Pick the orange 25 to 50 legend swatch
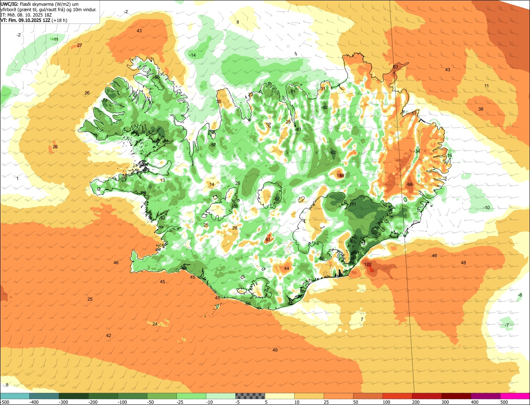530x405 pixels. (x=338, y=395)
